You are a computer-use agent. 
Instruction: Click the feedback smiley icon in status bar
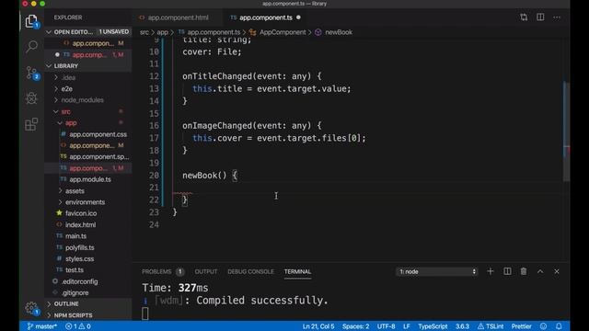click(543, 326)
